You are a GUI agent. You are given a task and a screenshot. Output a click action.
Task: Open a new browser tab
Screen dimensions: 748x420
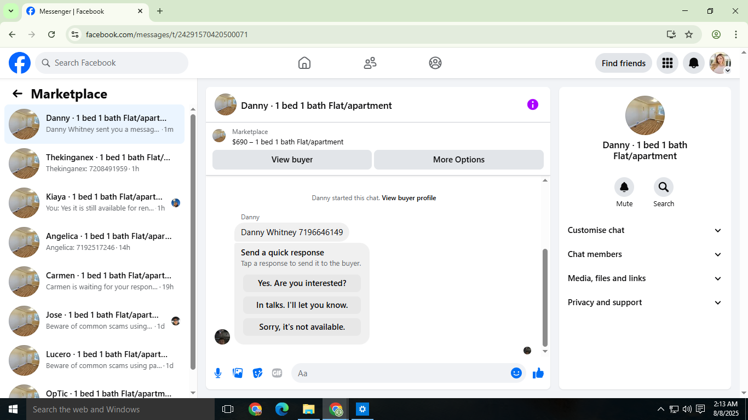160,11
